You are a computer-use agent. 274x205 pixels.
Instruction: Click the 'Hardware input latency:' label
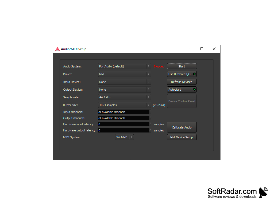(x=79, y=124)
